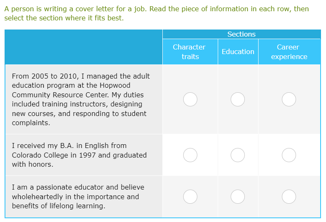Image resolution: width=326 pixels, height=222 pixels.
Task: Click the Sections header cell
Action: tap(241, 35)
